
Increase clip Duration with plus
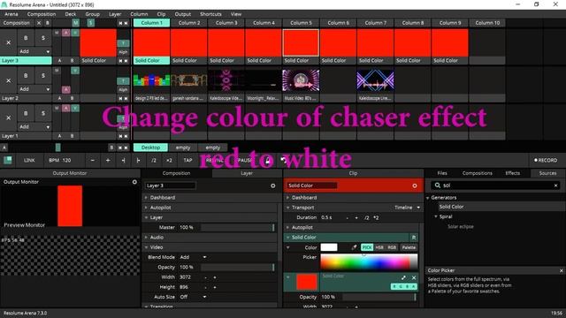click(356, 218)
